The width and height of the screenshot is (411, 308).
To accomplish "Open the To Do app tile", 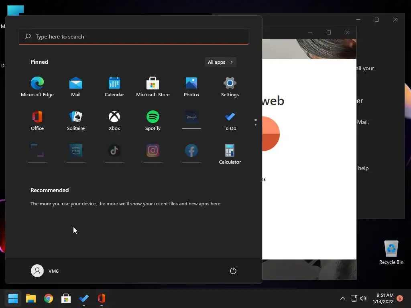I will (230, 120).
